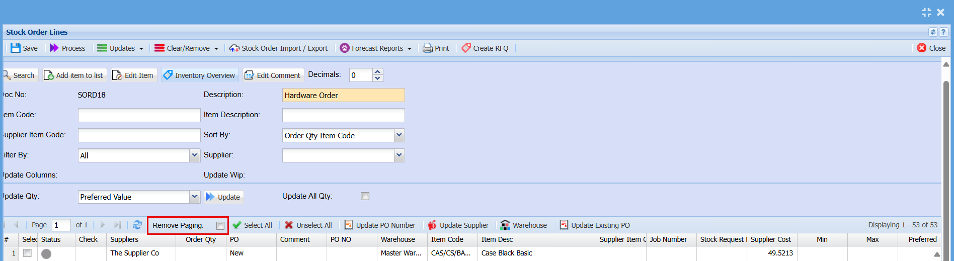Click the Save toolbar button

(x=24, y=48)
